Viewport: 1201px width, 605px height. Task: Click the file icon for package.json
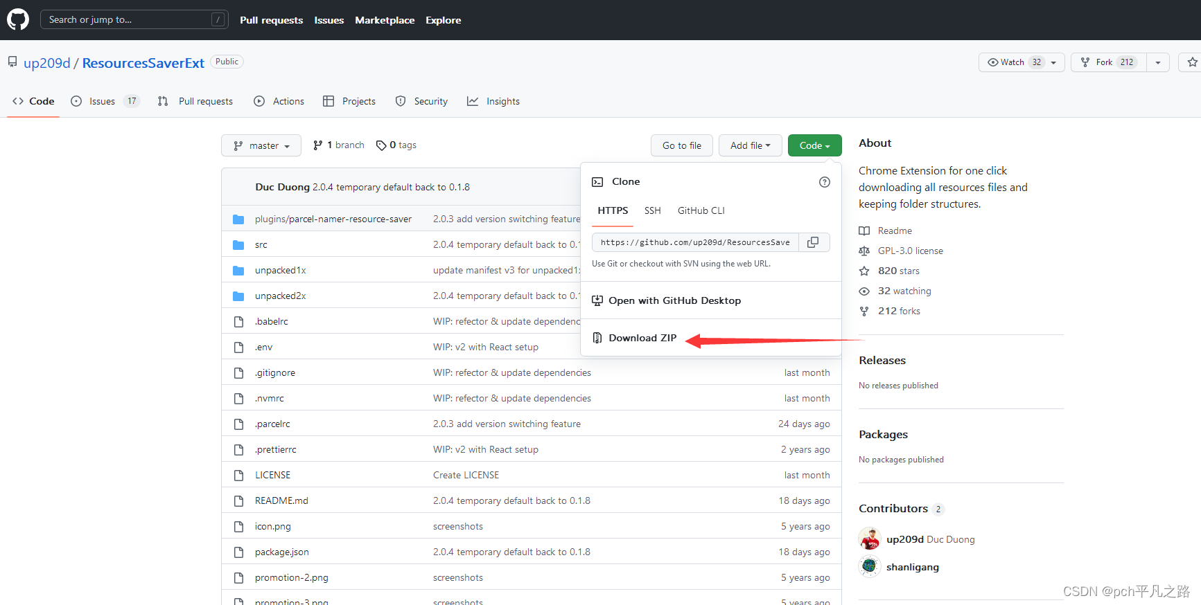tap(239, 552)
